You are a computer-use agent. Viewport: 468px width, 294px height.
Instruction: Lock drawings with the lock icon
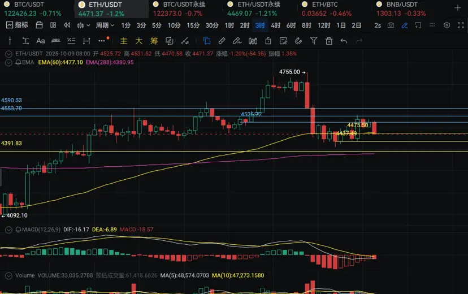click(x=268, y=41)
